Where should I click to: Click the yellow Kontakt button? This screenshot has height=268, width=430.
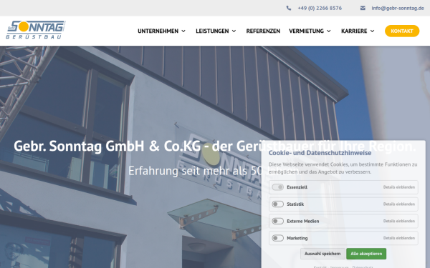click(402, 31)
